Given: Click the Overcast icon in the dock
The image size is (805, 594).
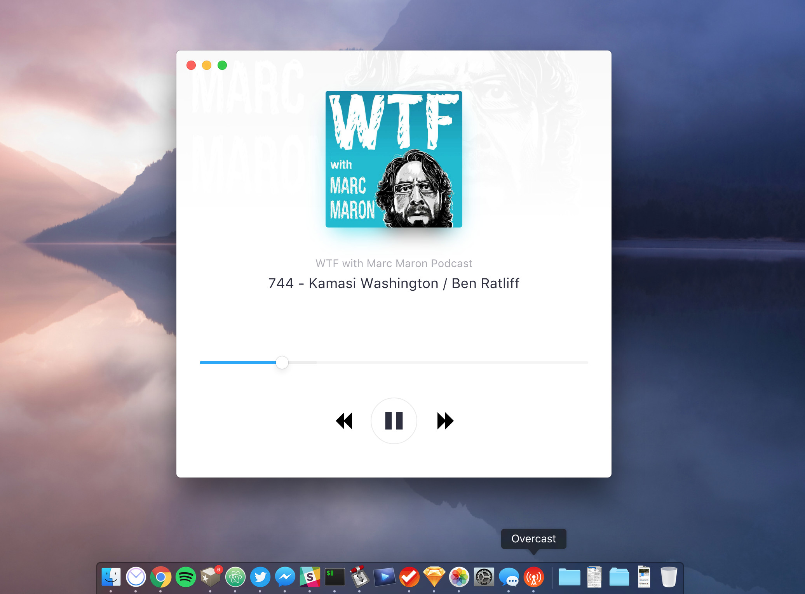Looking at the screenshot, I should (x=534, y=577).
